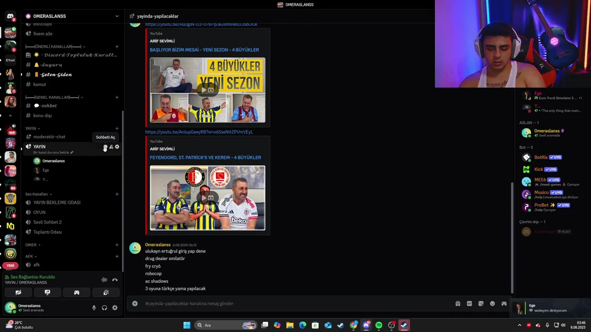Open user settings gear
The image size is (591, 332).
[x=115, y=308]
